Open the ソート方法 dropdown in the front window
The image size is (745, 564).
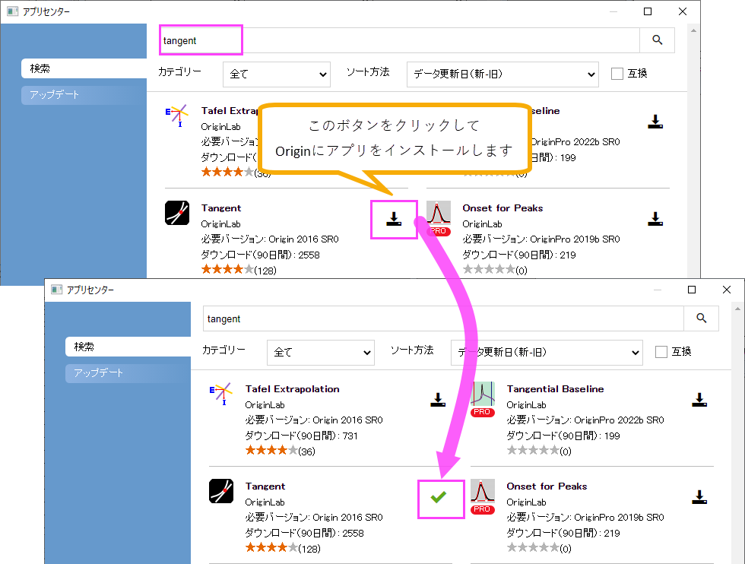tap(547, 353)
